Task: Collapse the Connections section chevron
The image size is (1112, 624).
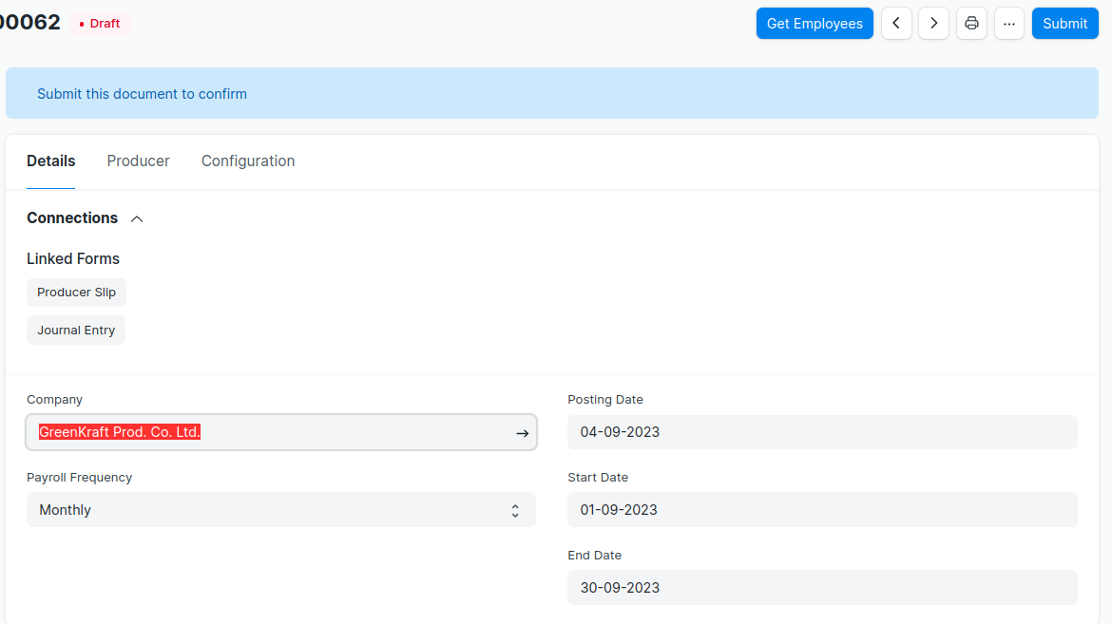Action: pyautogui.click(x=137, y=219)
